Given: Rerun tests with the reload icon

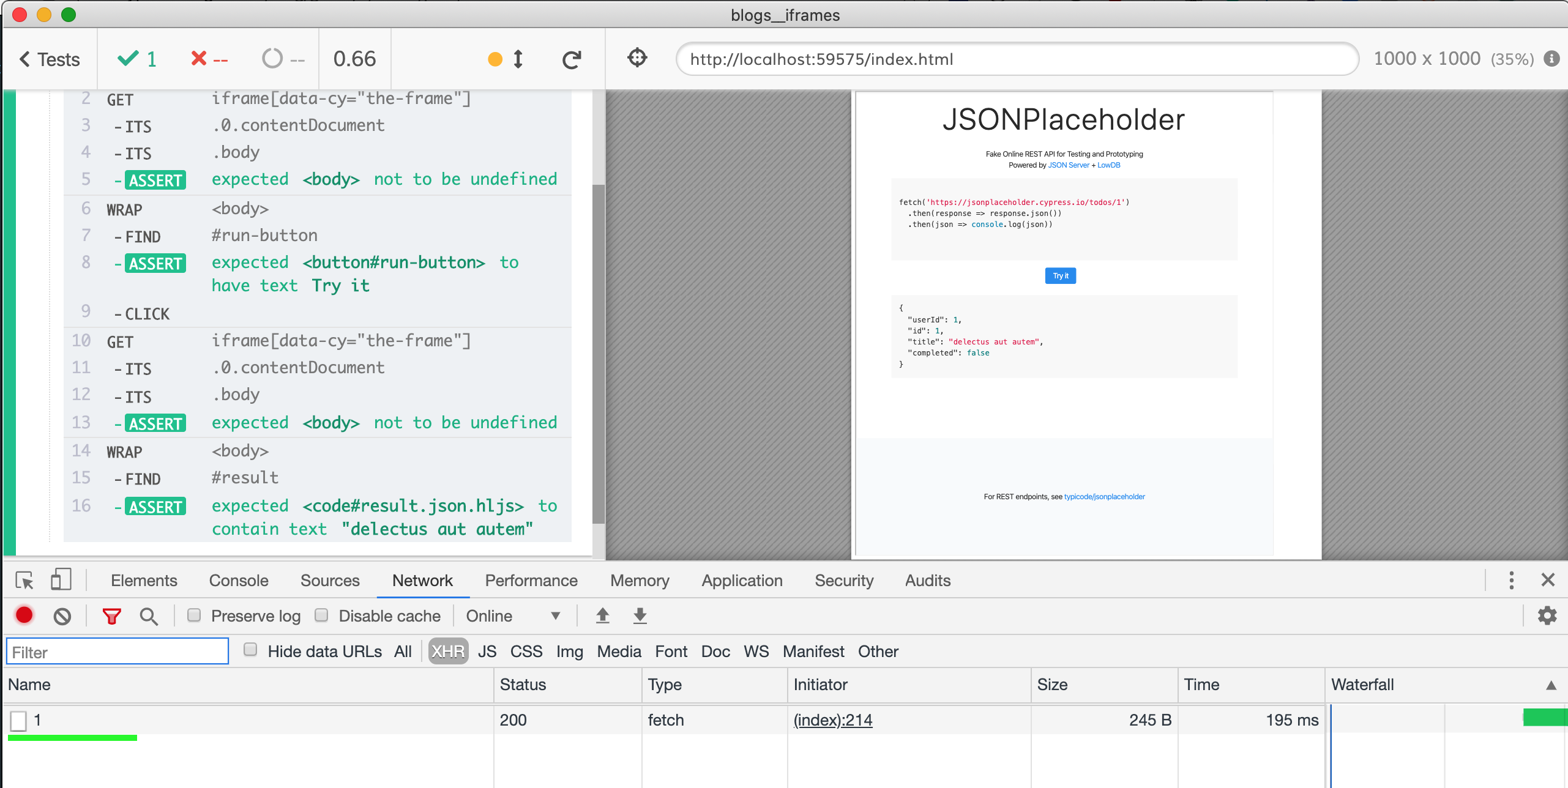Looking at the screenshot, I should [572, 59].
